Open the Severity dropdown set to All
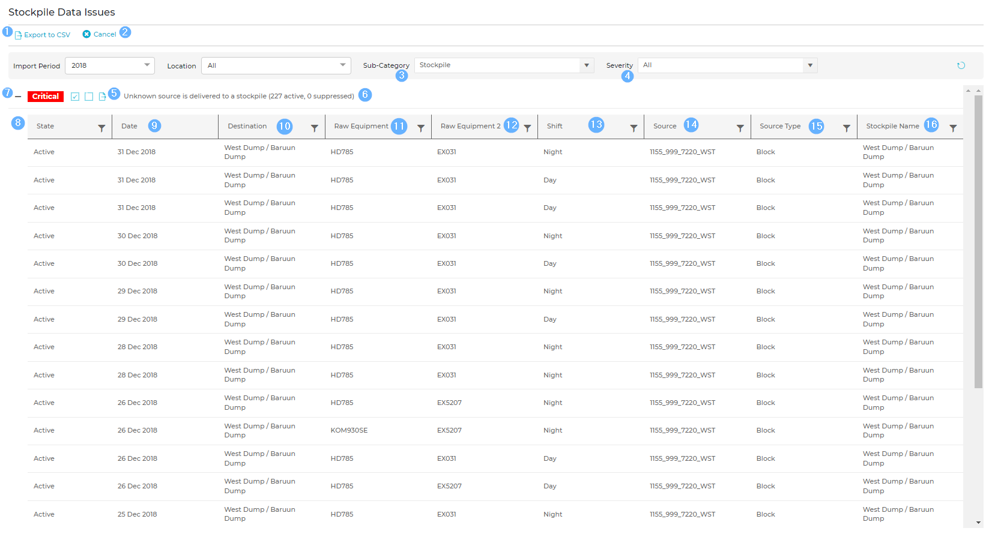 [728, 65]
